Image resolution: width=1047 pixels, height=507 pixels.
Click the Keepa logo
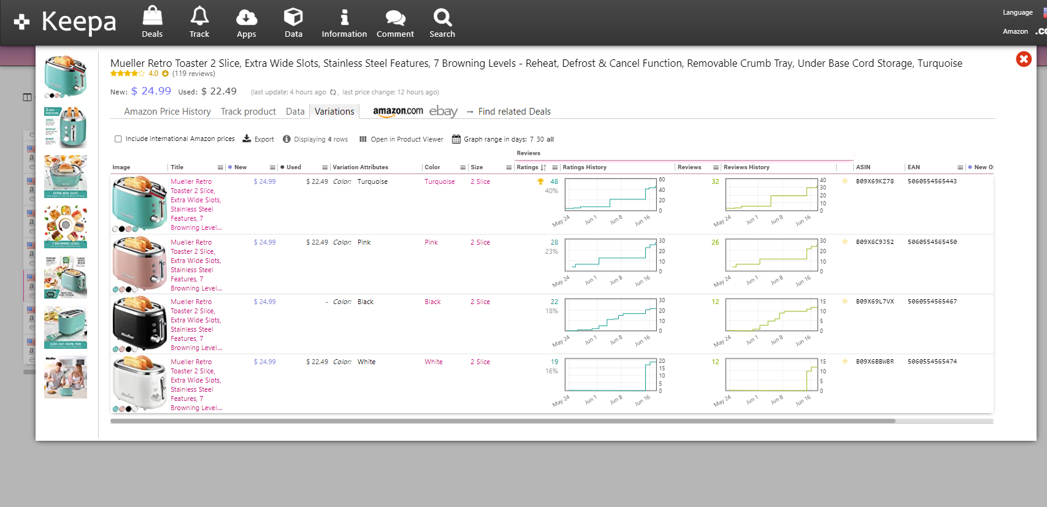click(x=65, y=22)
